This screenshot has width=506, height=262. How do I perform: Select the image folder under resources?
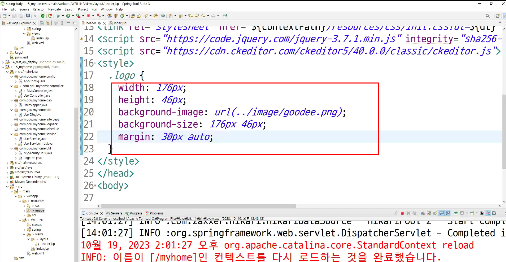pos(40,210)
